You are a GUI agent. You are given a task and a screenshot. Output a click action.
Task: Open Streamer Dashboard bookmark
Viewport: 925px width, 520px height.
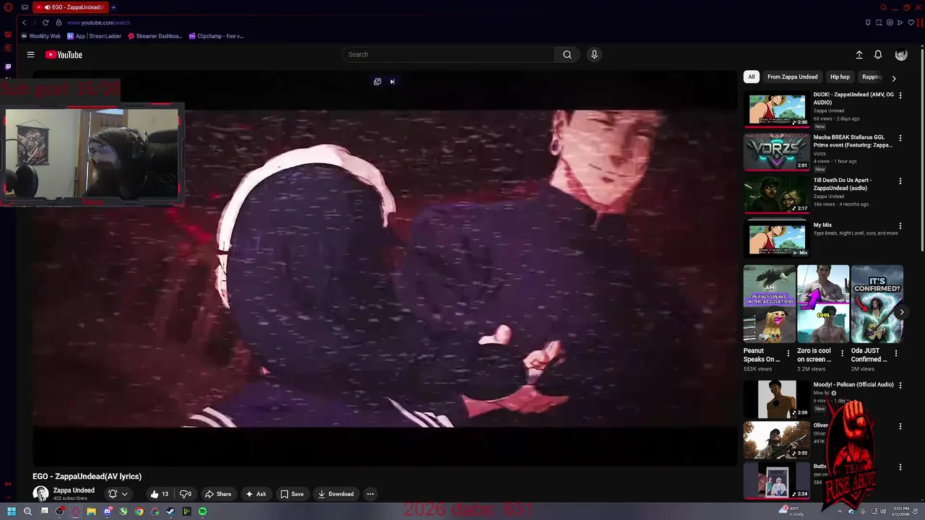tap(155, 36)
